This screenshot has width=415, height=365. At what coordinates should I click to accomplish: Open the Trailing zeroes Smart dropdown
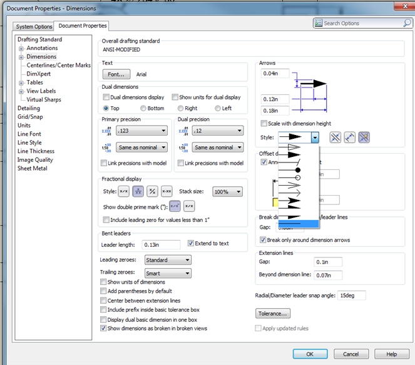coord(168,273)
